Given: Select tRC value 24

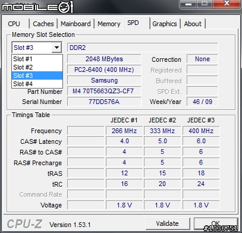Looking at the screenshot, I should click(201, 184).
